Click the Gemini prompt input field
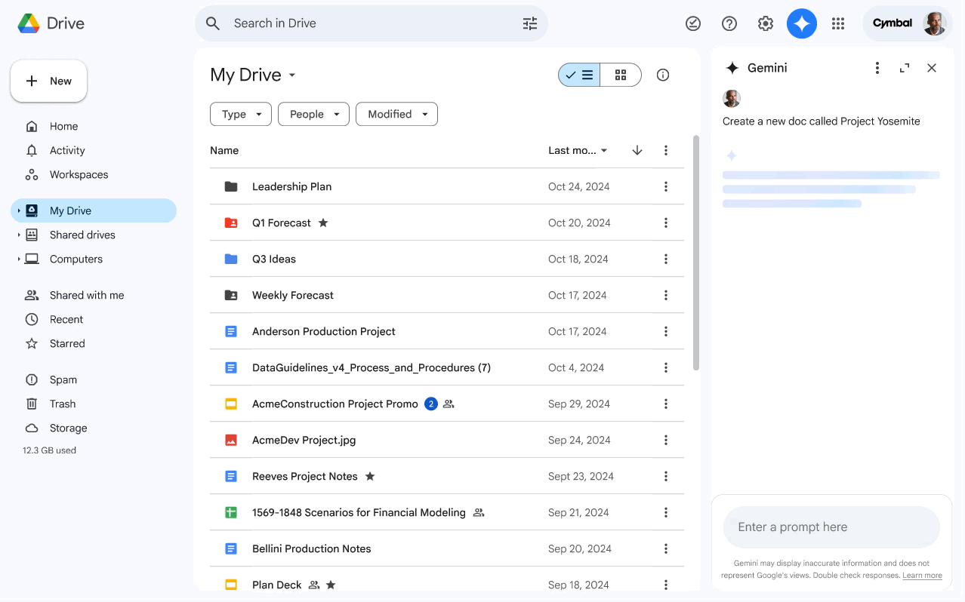The image size is (965, 602). click(x=831, y=527)
